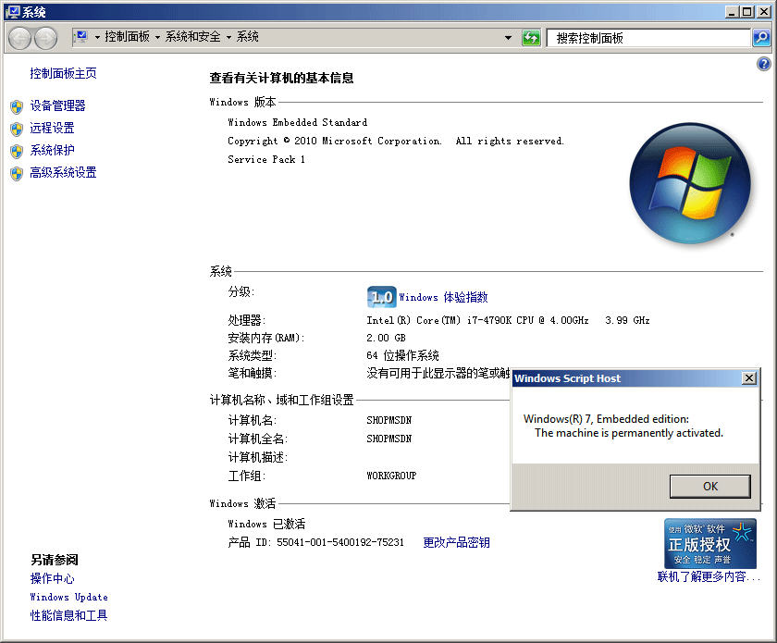777x643 pixels.
Task: Click the 1.0 experience index score badge
Action: tap(381, 297)
